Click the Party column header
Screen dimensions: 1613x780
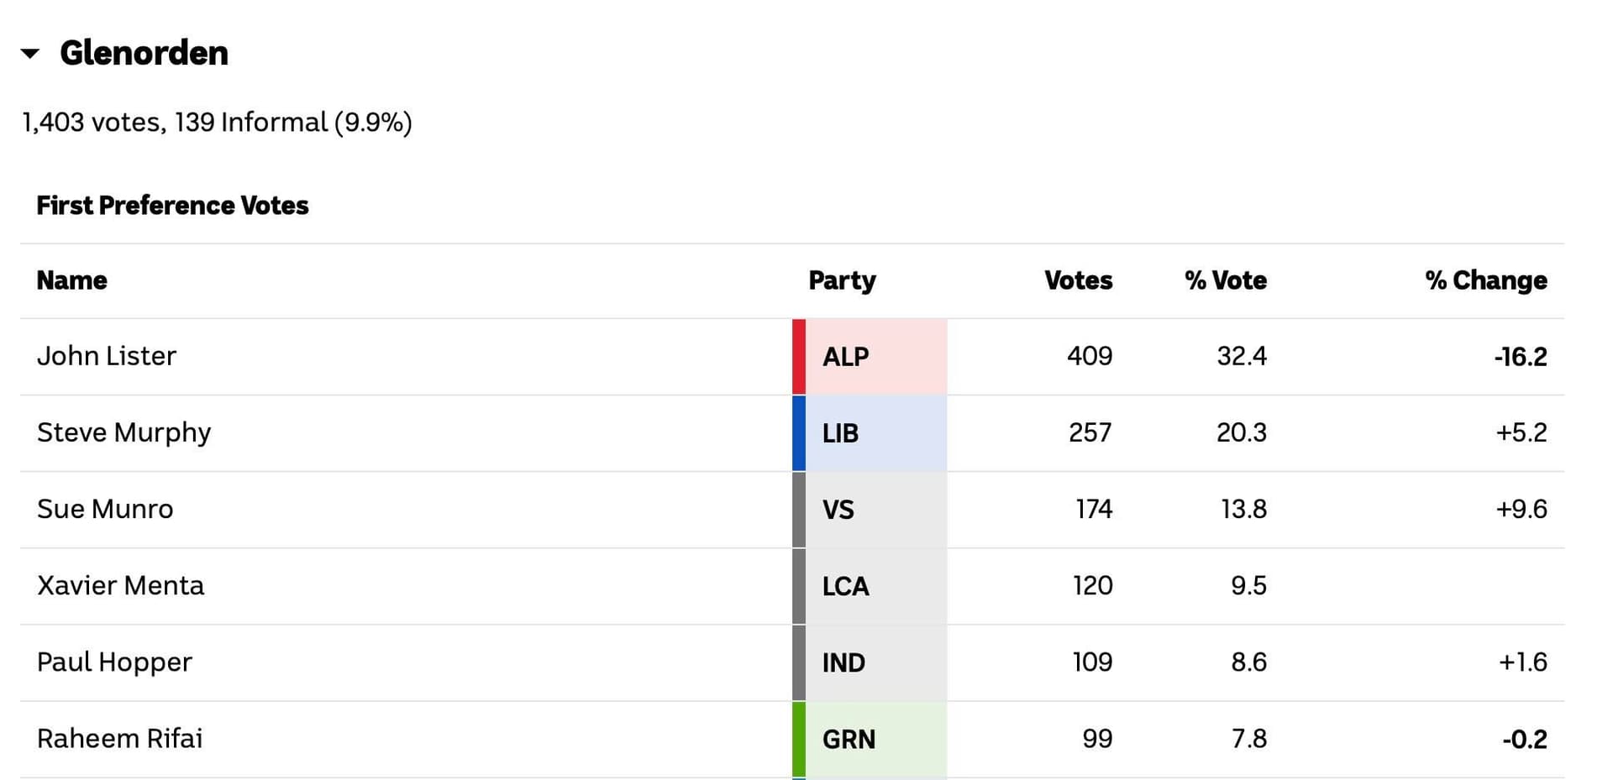[841, 280]
